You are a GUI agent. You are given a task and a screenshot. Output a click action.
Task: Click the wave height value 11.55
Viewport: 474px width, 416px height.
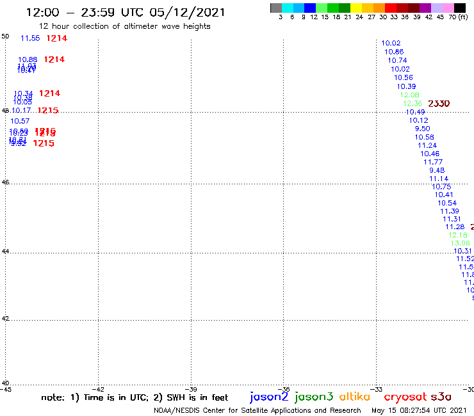click(x=30, y=38)
